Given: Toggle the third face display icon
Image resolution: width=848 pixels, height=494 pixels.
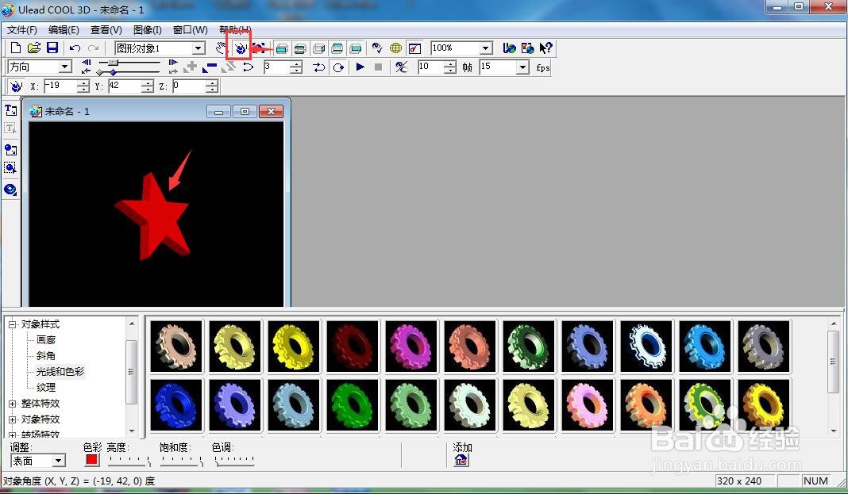Looking at the screenshot, I should pos(318,48).
